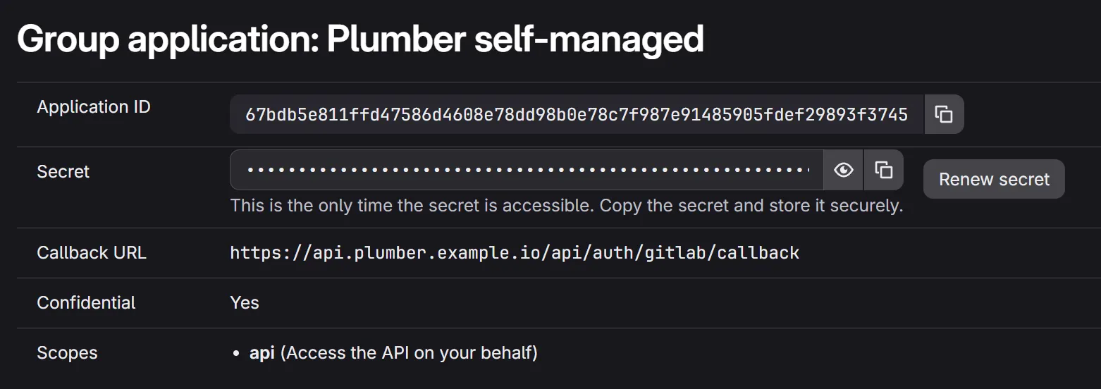Click the 'Application ID' row label
Image resolution: width=1101 pixels, height=389 pixels.
[x=94, y=107]
